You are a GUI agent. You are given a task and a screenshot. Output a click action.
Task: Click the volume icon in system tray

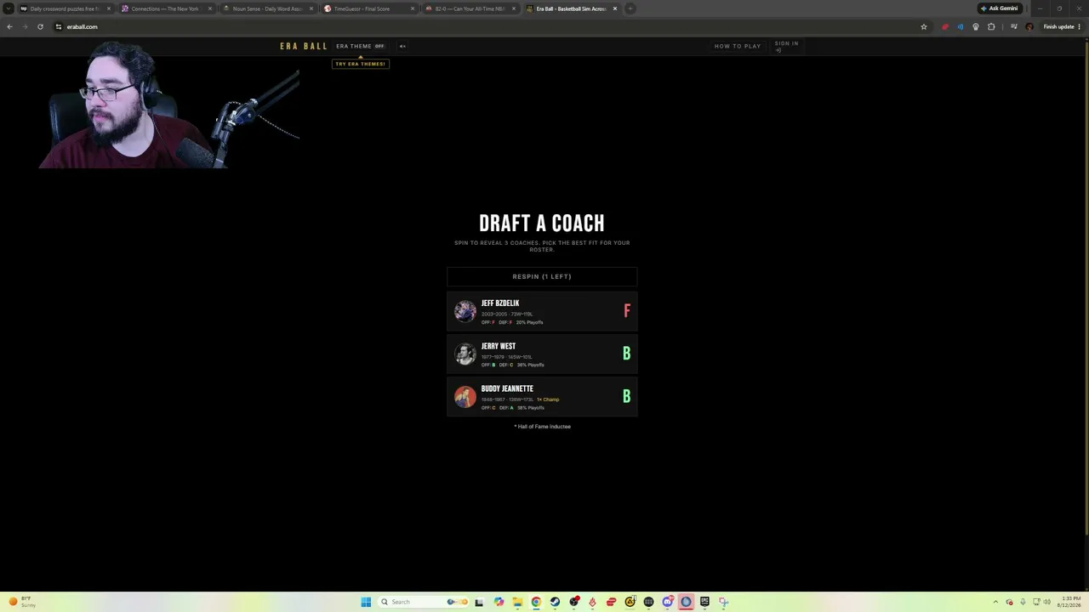(1047, 602)
